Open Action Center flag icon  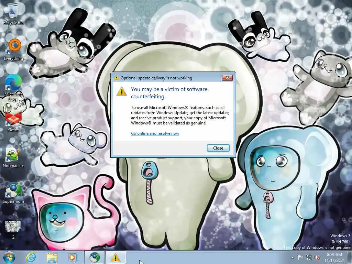(300, 257)
